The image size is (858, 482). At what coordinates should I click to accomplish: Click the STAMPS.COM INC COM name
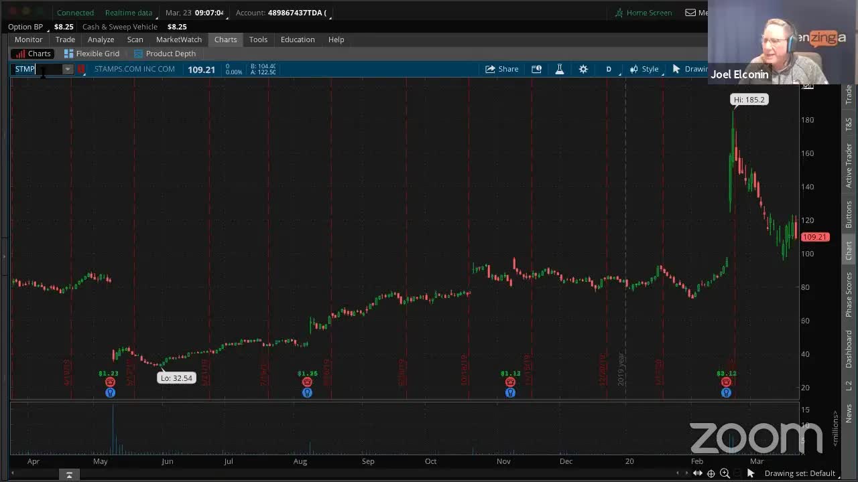(134, 69)
